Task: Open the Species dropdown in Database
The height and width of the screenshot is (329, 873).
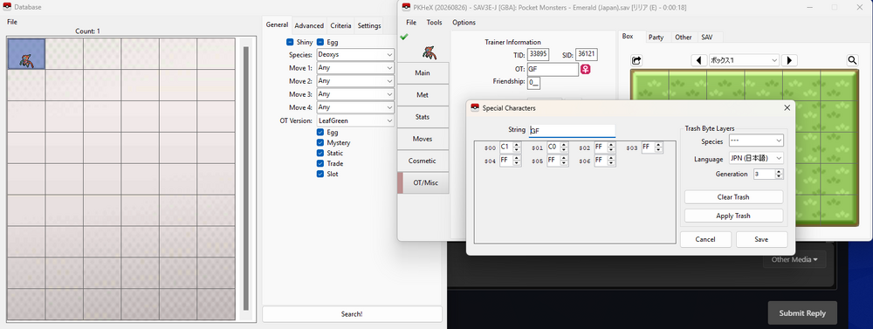Action: click(355, 55)
